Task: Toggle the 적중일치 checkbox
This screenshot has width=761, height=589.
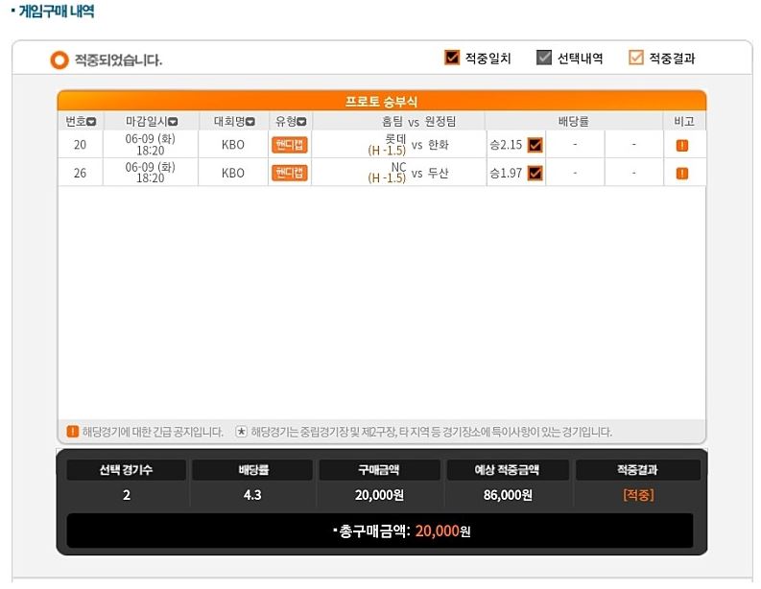Action: click(452, 58)
